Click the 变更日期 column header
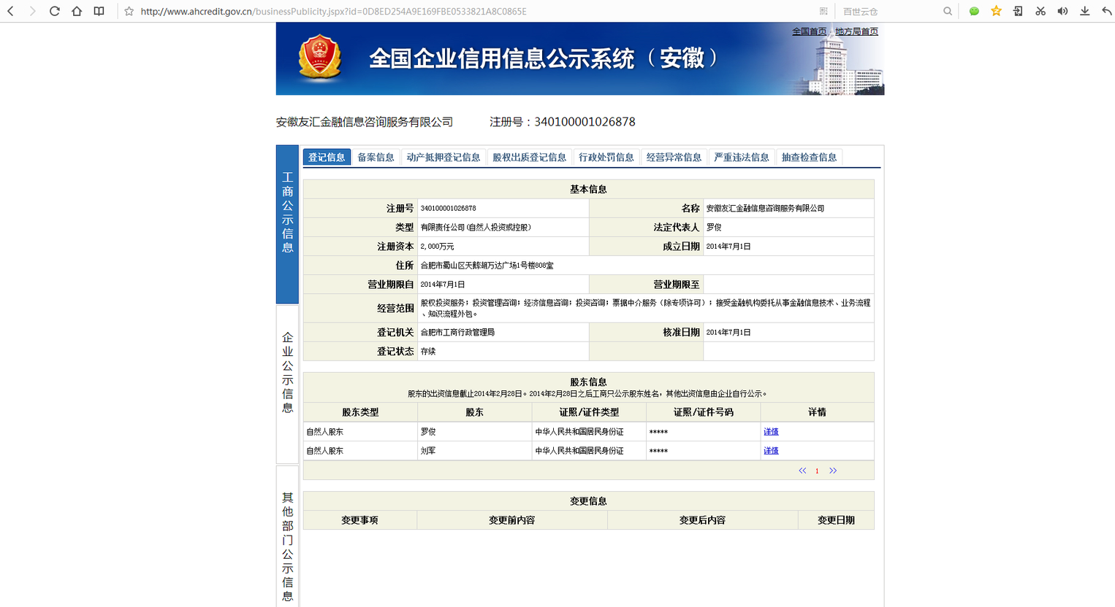 click(x=836, y=520)
